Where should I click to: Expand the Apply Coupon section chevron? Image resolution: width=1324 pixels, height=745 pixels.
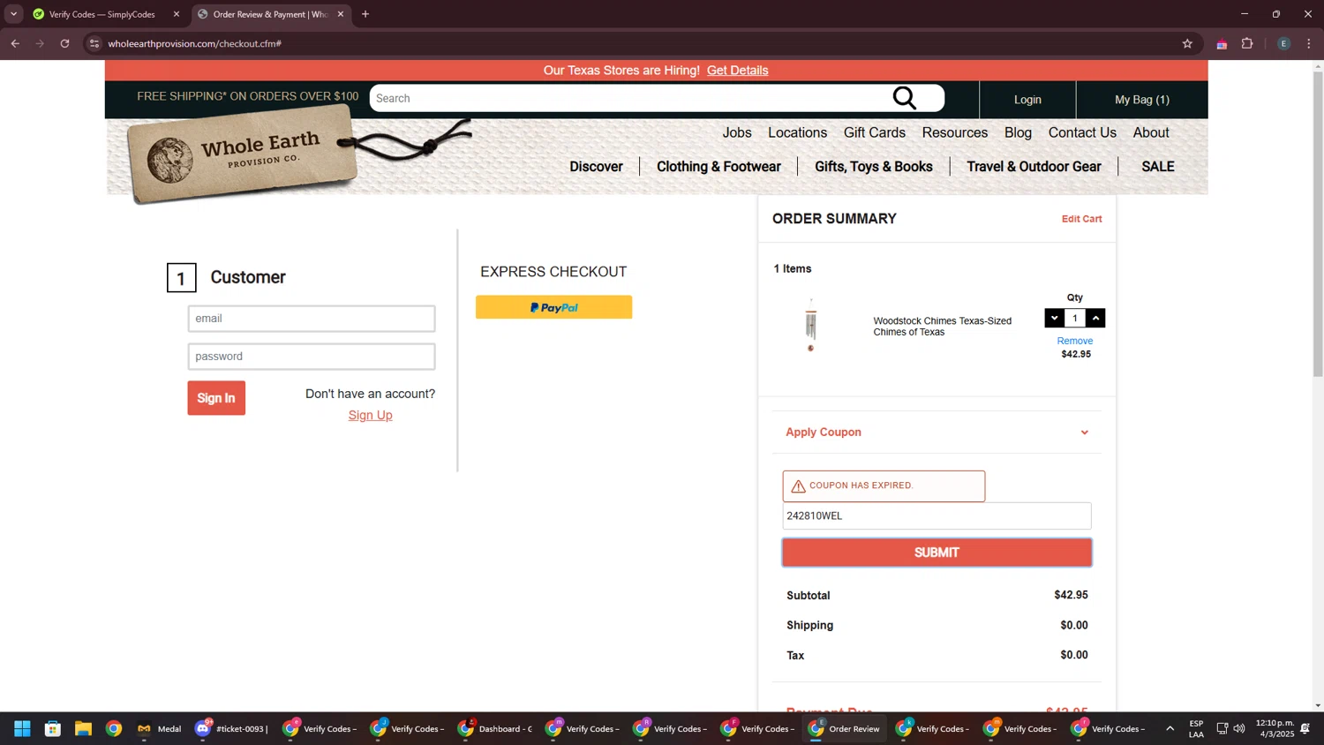pyautogui.click(x=1085, y=433)
